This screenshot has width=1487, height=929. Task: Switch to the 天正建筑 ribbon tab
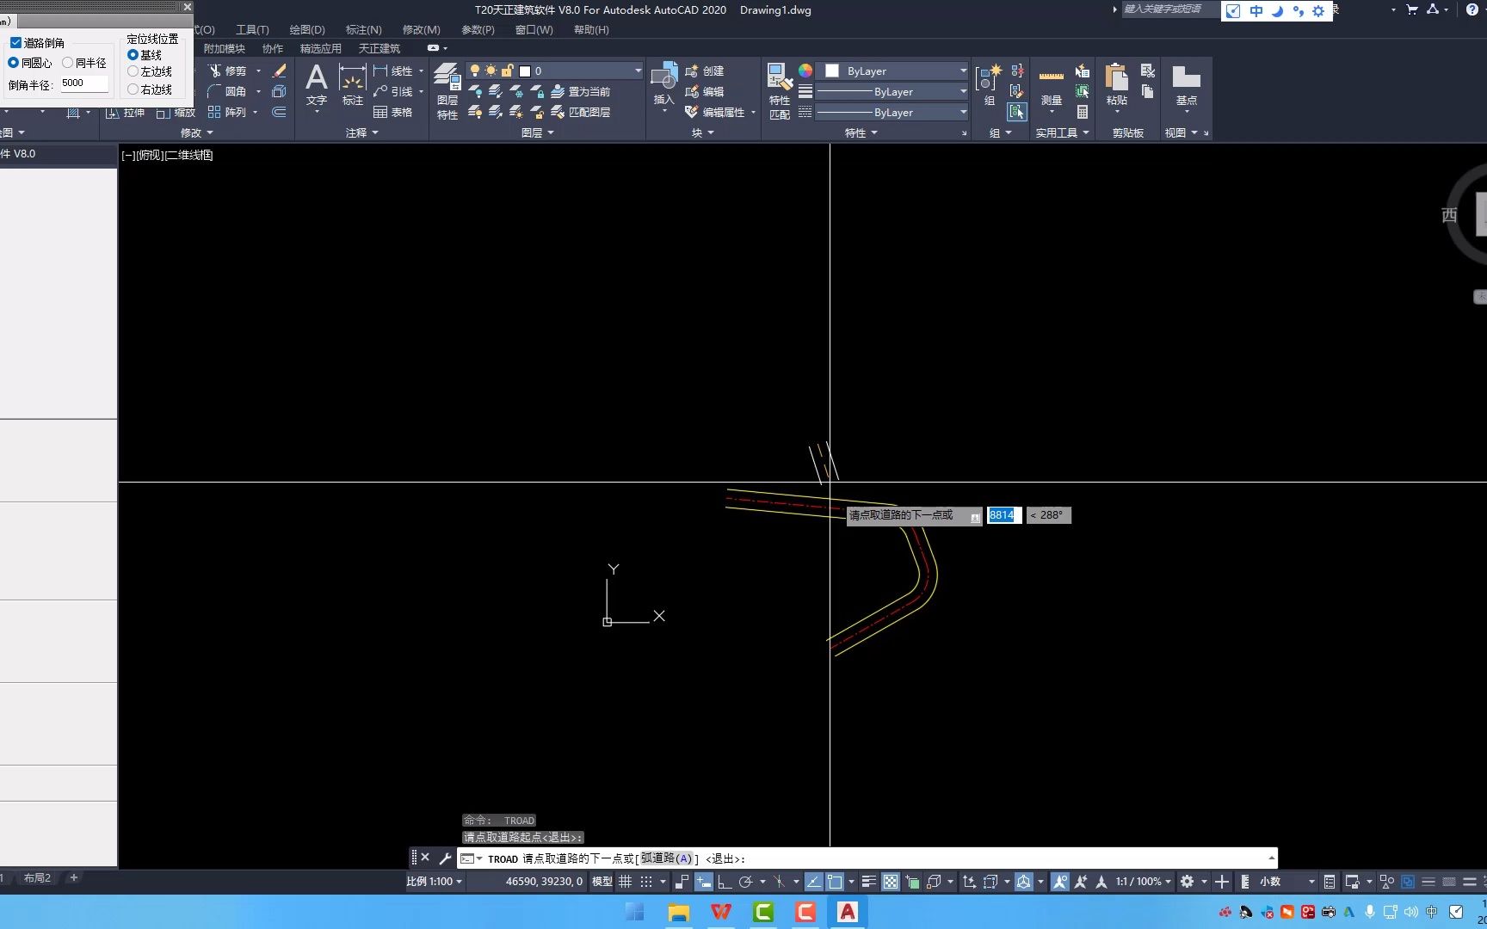pyautogui.click(x=379, y=48)
